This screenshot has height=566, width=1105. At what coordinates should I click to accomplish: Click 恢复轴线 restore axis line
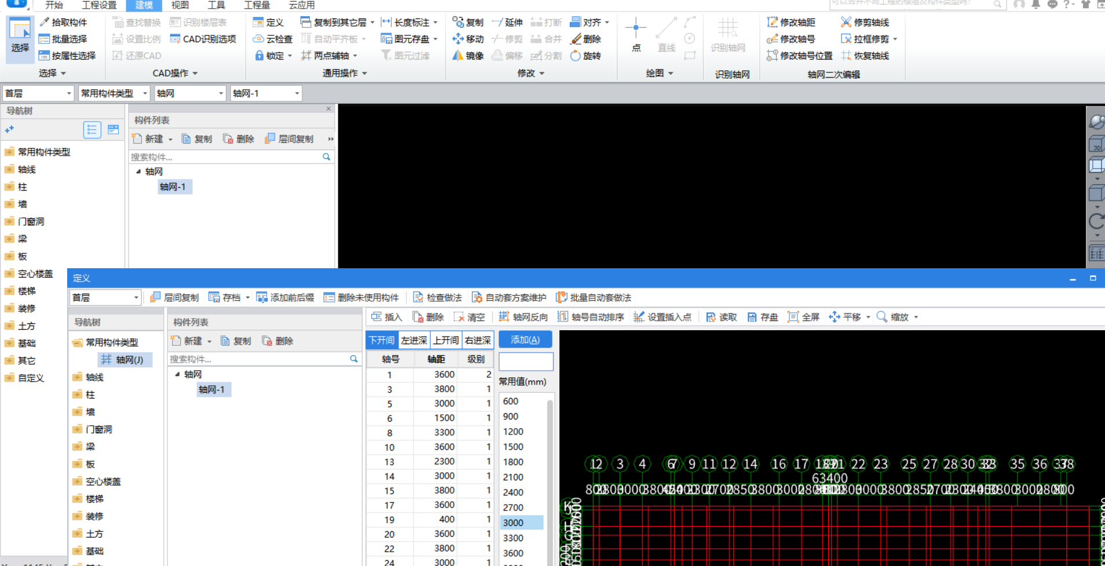865,56
